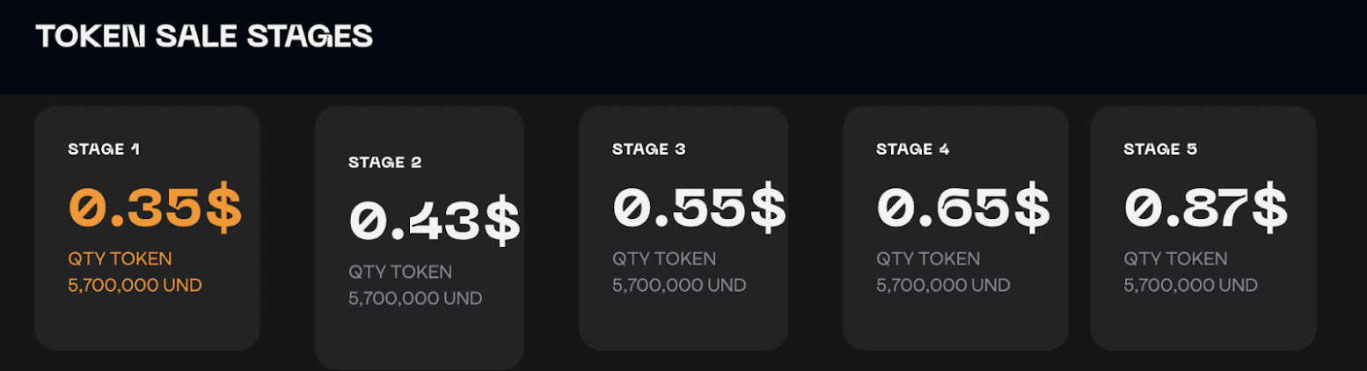Viewport: 1367px width, 371px height.
Task: Click 5,700,000 UND in Stage 2 card
Action: coord(415,298)
